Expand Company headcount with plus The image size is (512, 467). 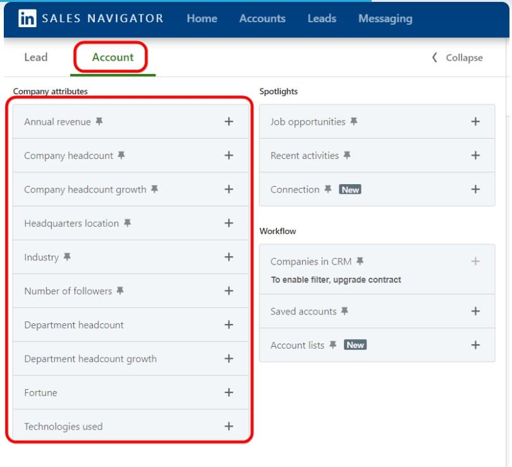229,155
